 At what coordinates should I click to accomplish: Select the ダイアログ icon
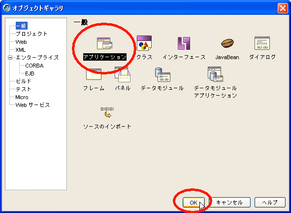coord(262,43)
